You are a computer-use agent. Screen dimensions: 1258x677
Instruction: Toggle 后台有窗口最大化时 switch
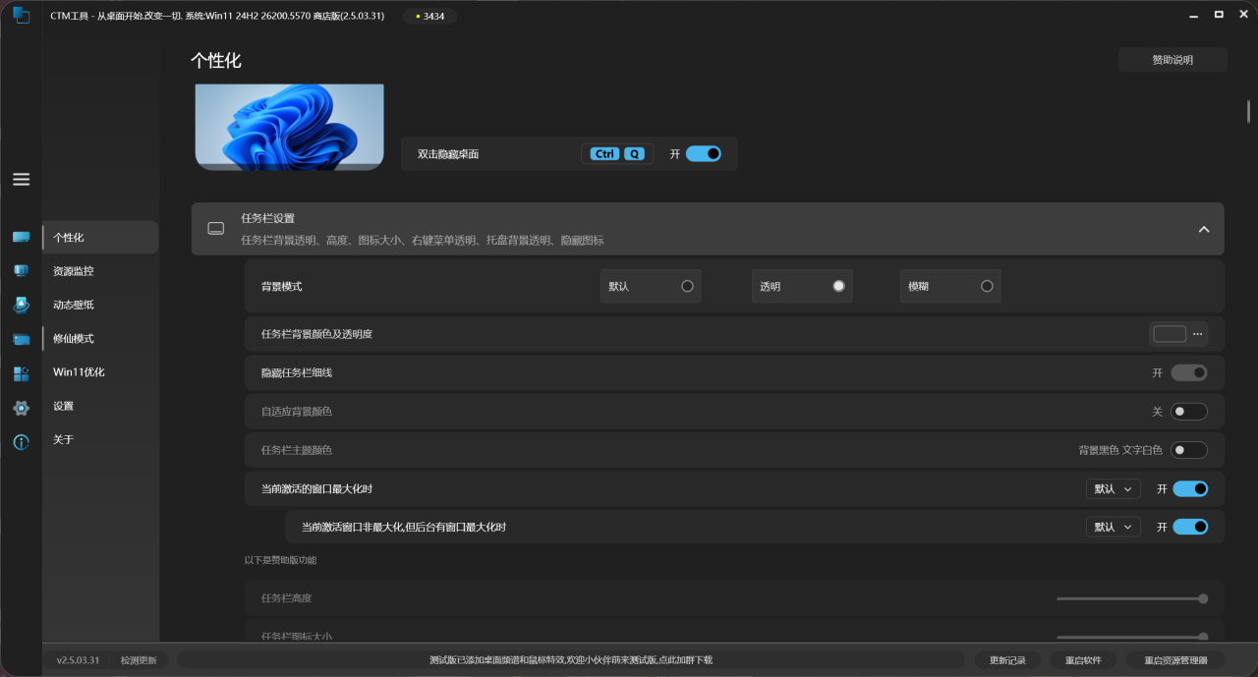pyautogui.click(x=1190, y=527)
